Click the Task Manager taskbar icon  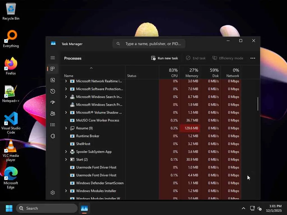[84, 208]
